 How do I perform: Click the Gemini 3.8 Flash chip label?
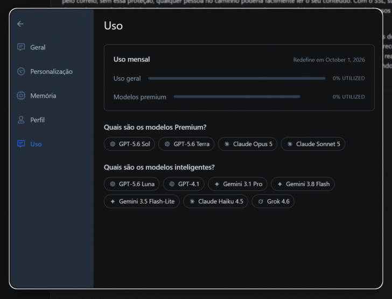click(x=307, y=184)
